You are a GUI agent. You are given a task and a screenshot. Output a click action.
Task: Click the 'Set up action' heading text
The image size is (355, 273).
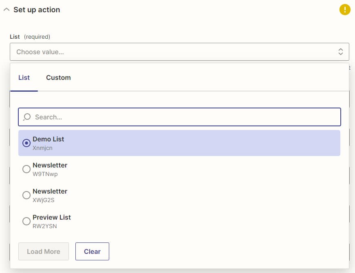pos(37,10)
